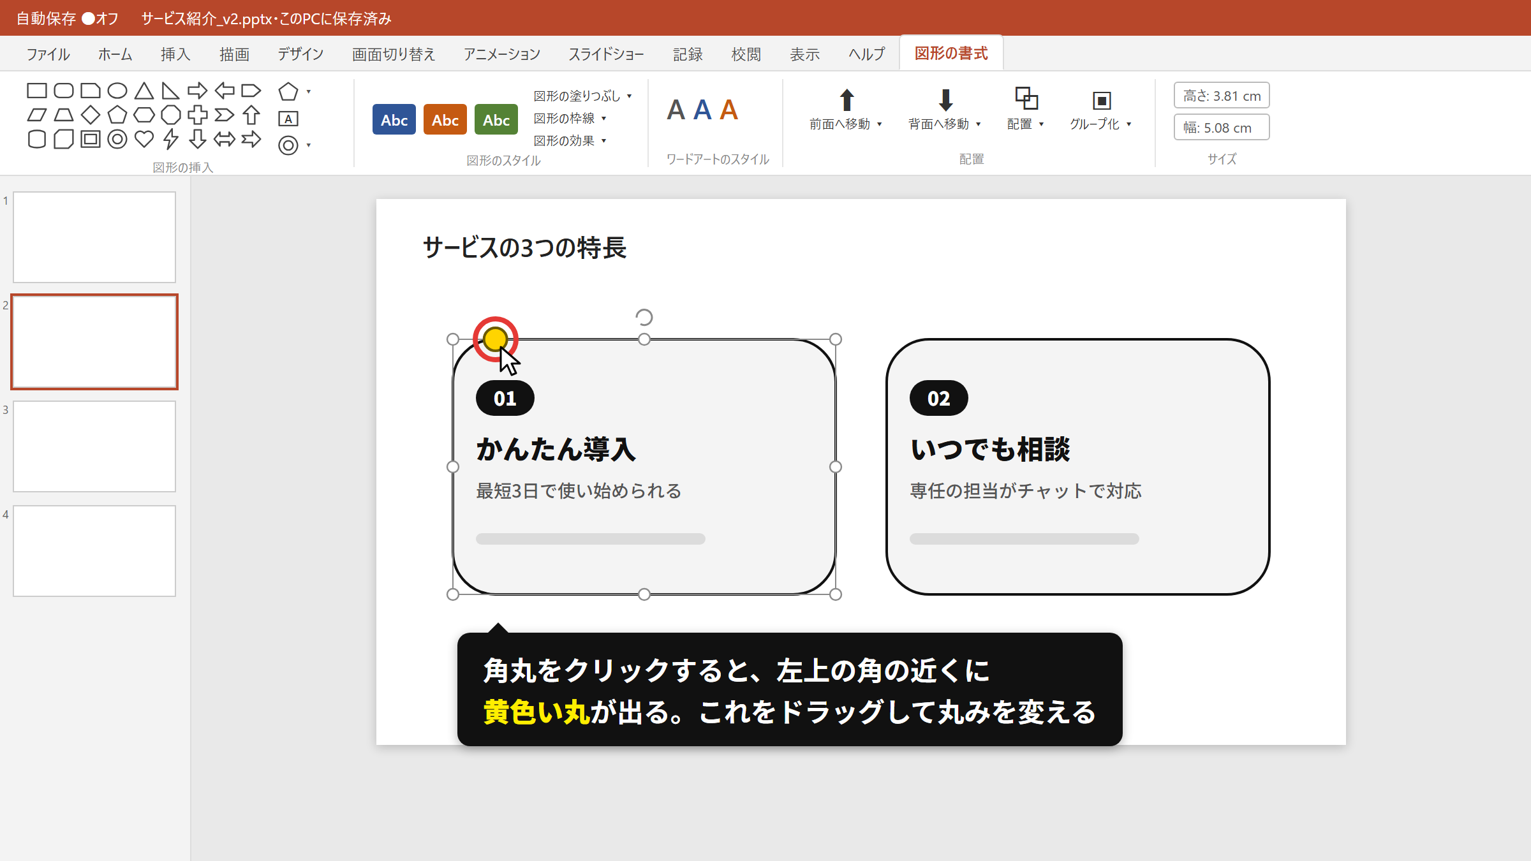This screenshot has height=861, width=1531.
Task: Click the Group icon
Action: click(x=1102, y=101)
